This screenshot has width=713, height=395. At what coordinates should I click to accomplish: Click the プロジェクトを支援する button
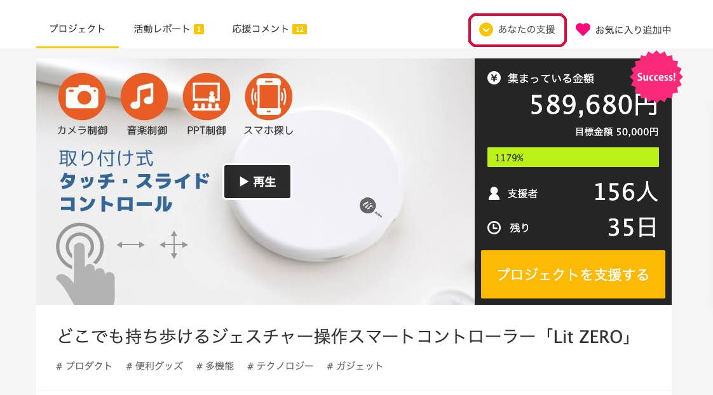click(x=573, y=274)
